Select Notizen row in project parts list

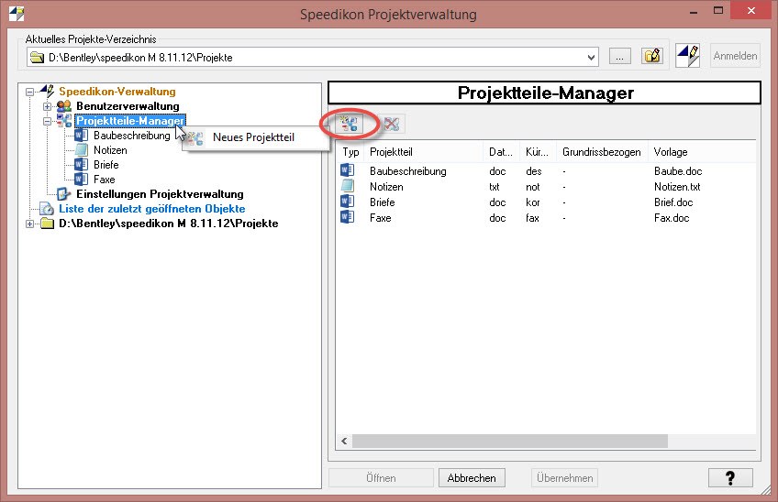[x=546, y=187]
